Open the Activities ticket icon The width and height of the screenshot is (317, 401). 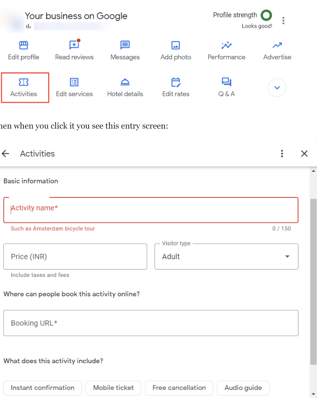[x=24, y=82]
